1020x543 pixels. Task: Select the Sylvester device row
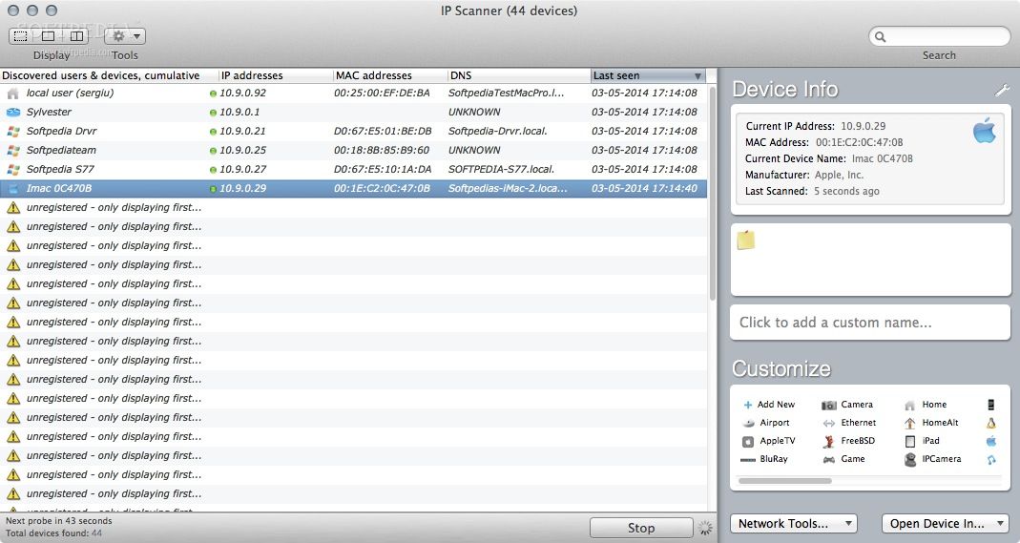click(x=353, y=112)
